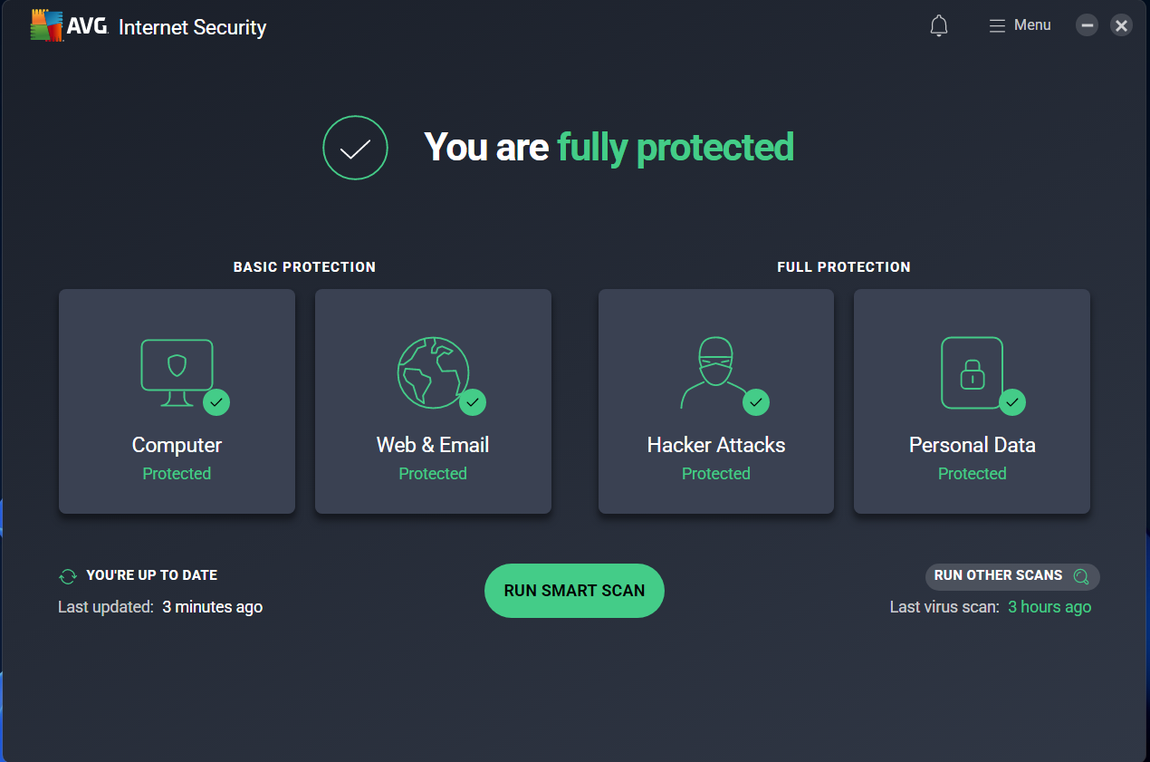Click the green refresh update icon
The image size is (1150, 762).
tap(68, 576)
